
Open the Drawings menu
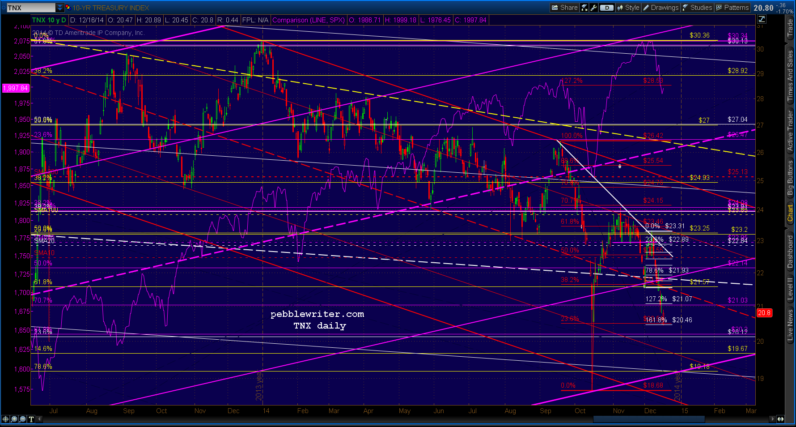click(661, 8)
